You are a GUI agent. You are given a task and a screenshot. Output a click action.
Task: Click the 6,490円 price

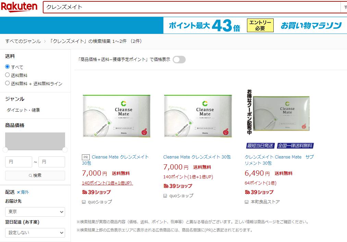click(257, 173)
